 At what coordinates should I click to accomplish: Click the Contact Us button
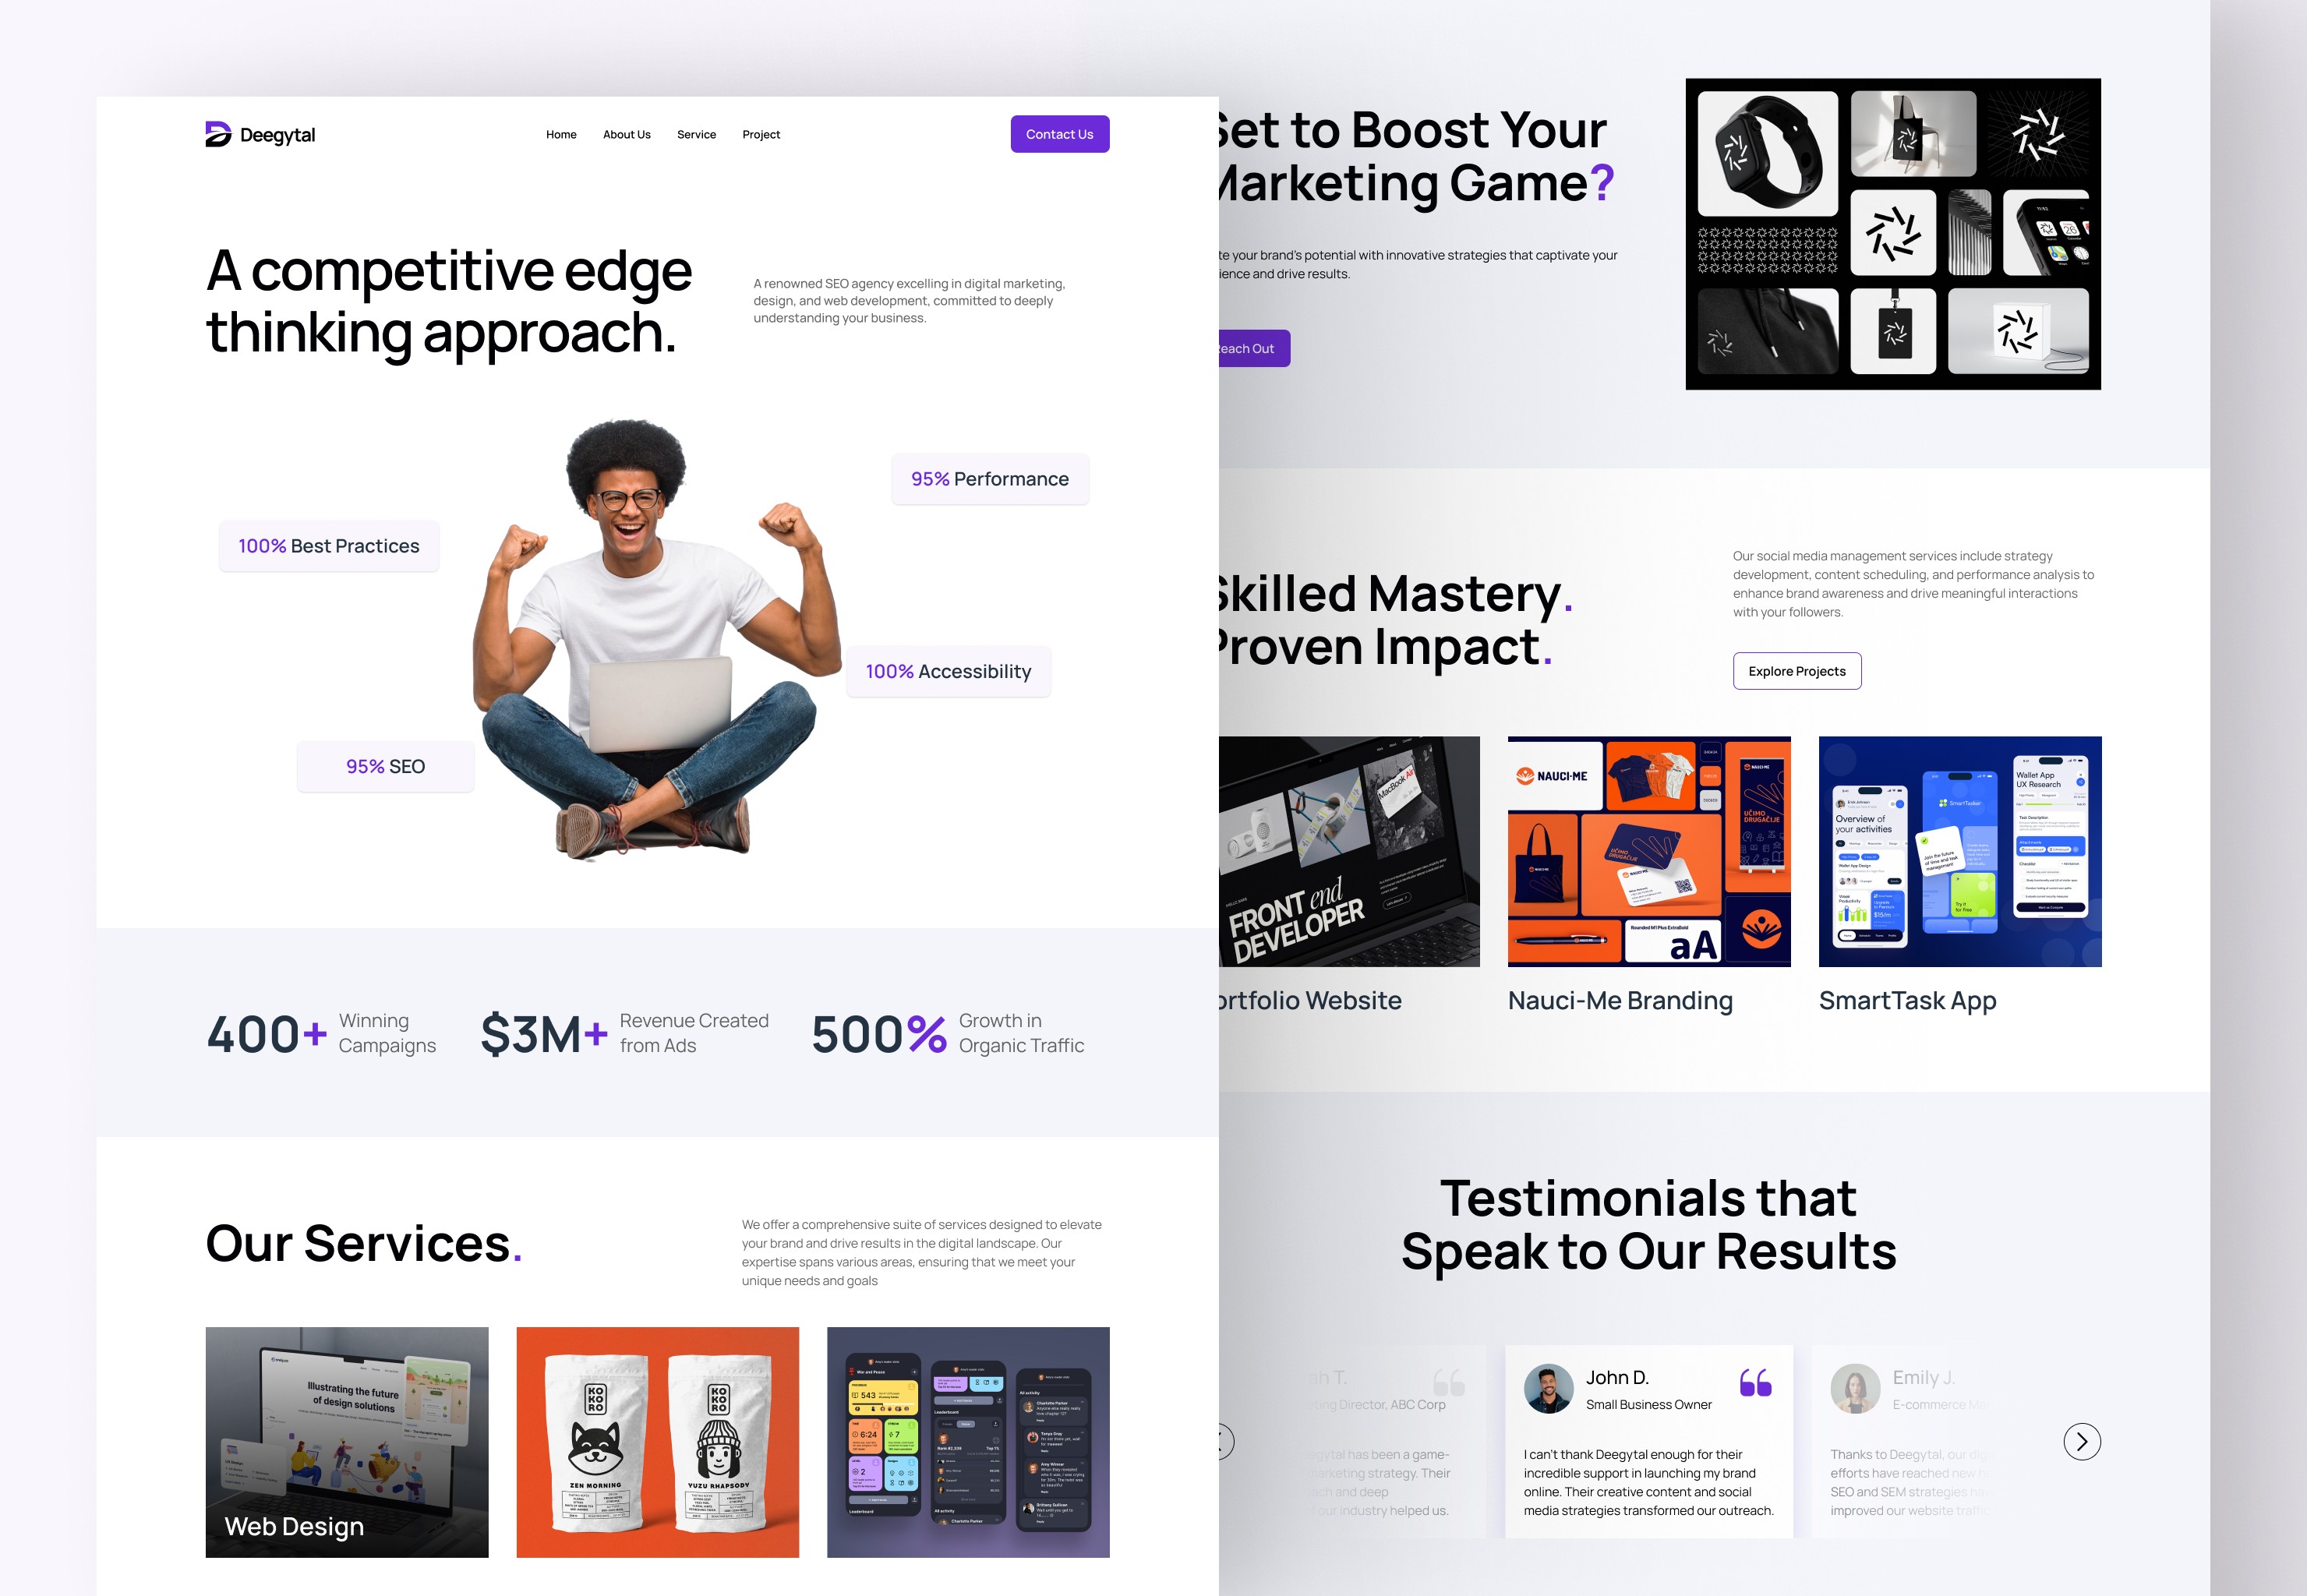[x=1059, y=133]
